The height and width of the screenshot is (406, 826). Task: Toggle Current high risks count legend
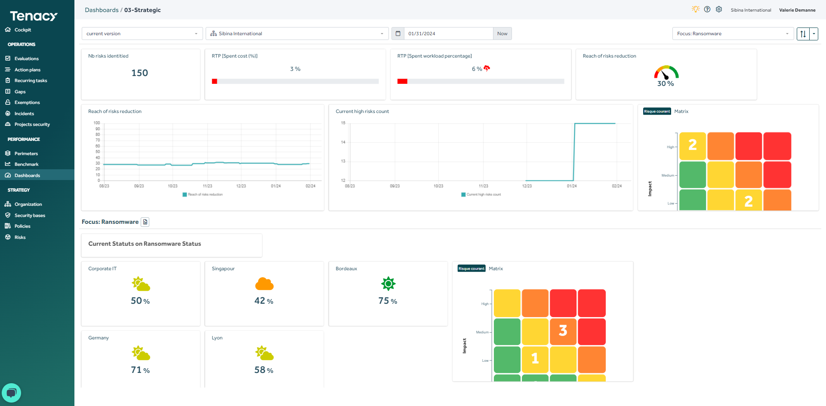click(481, 195)
